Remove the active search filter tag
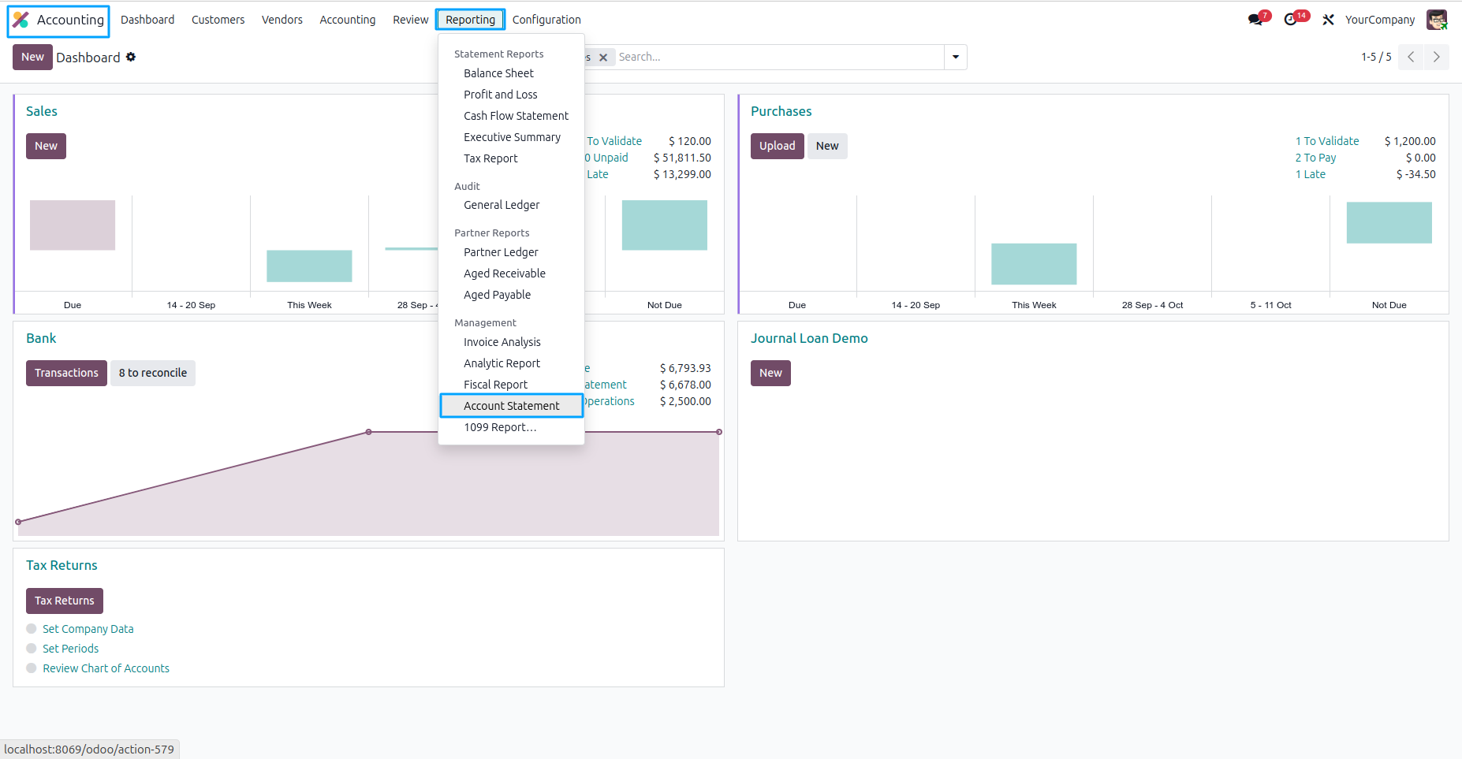The width and height of the screenshot is (1462, 759). click(x=603, y=57)
